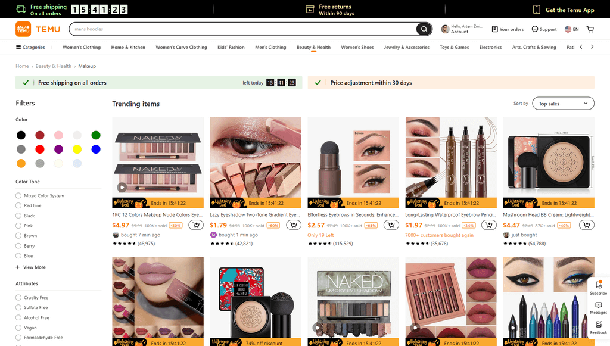
Task: Click the free returns box icon
Action: pyautogui.click(x=310, y=10)
